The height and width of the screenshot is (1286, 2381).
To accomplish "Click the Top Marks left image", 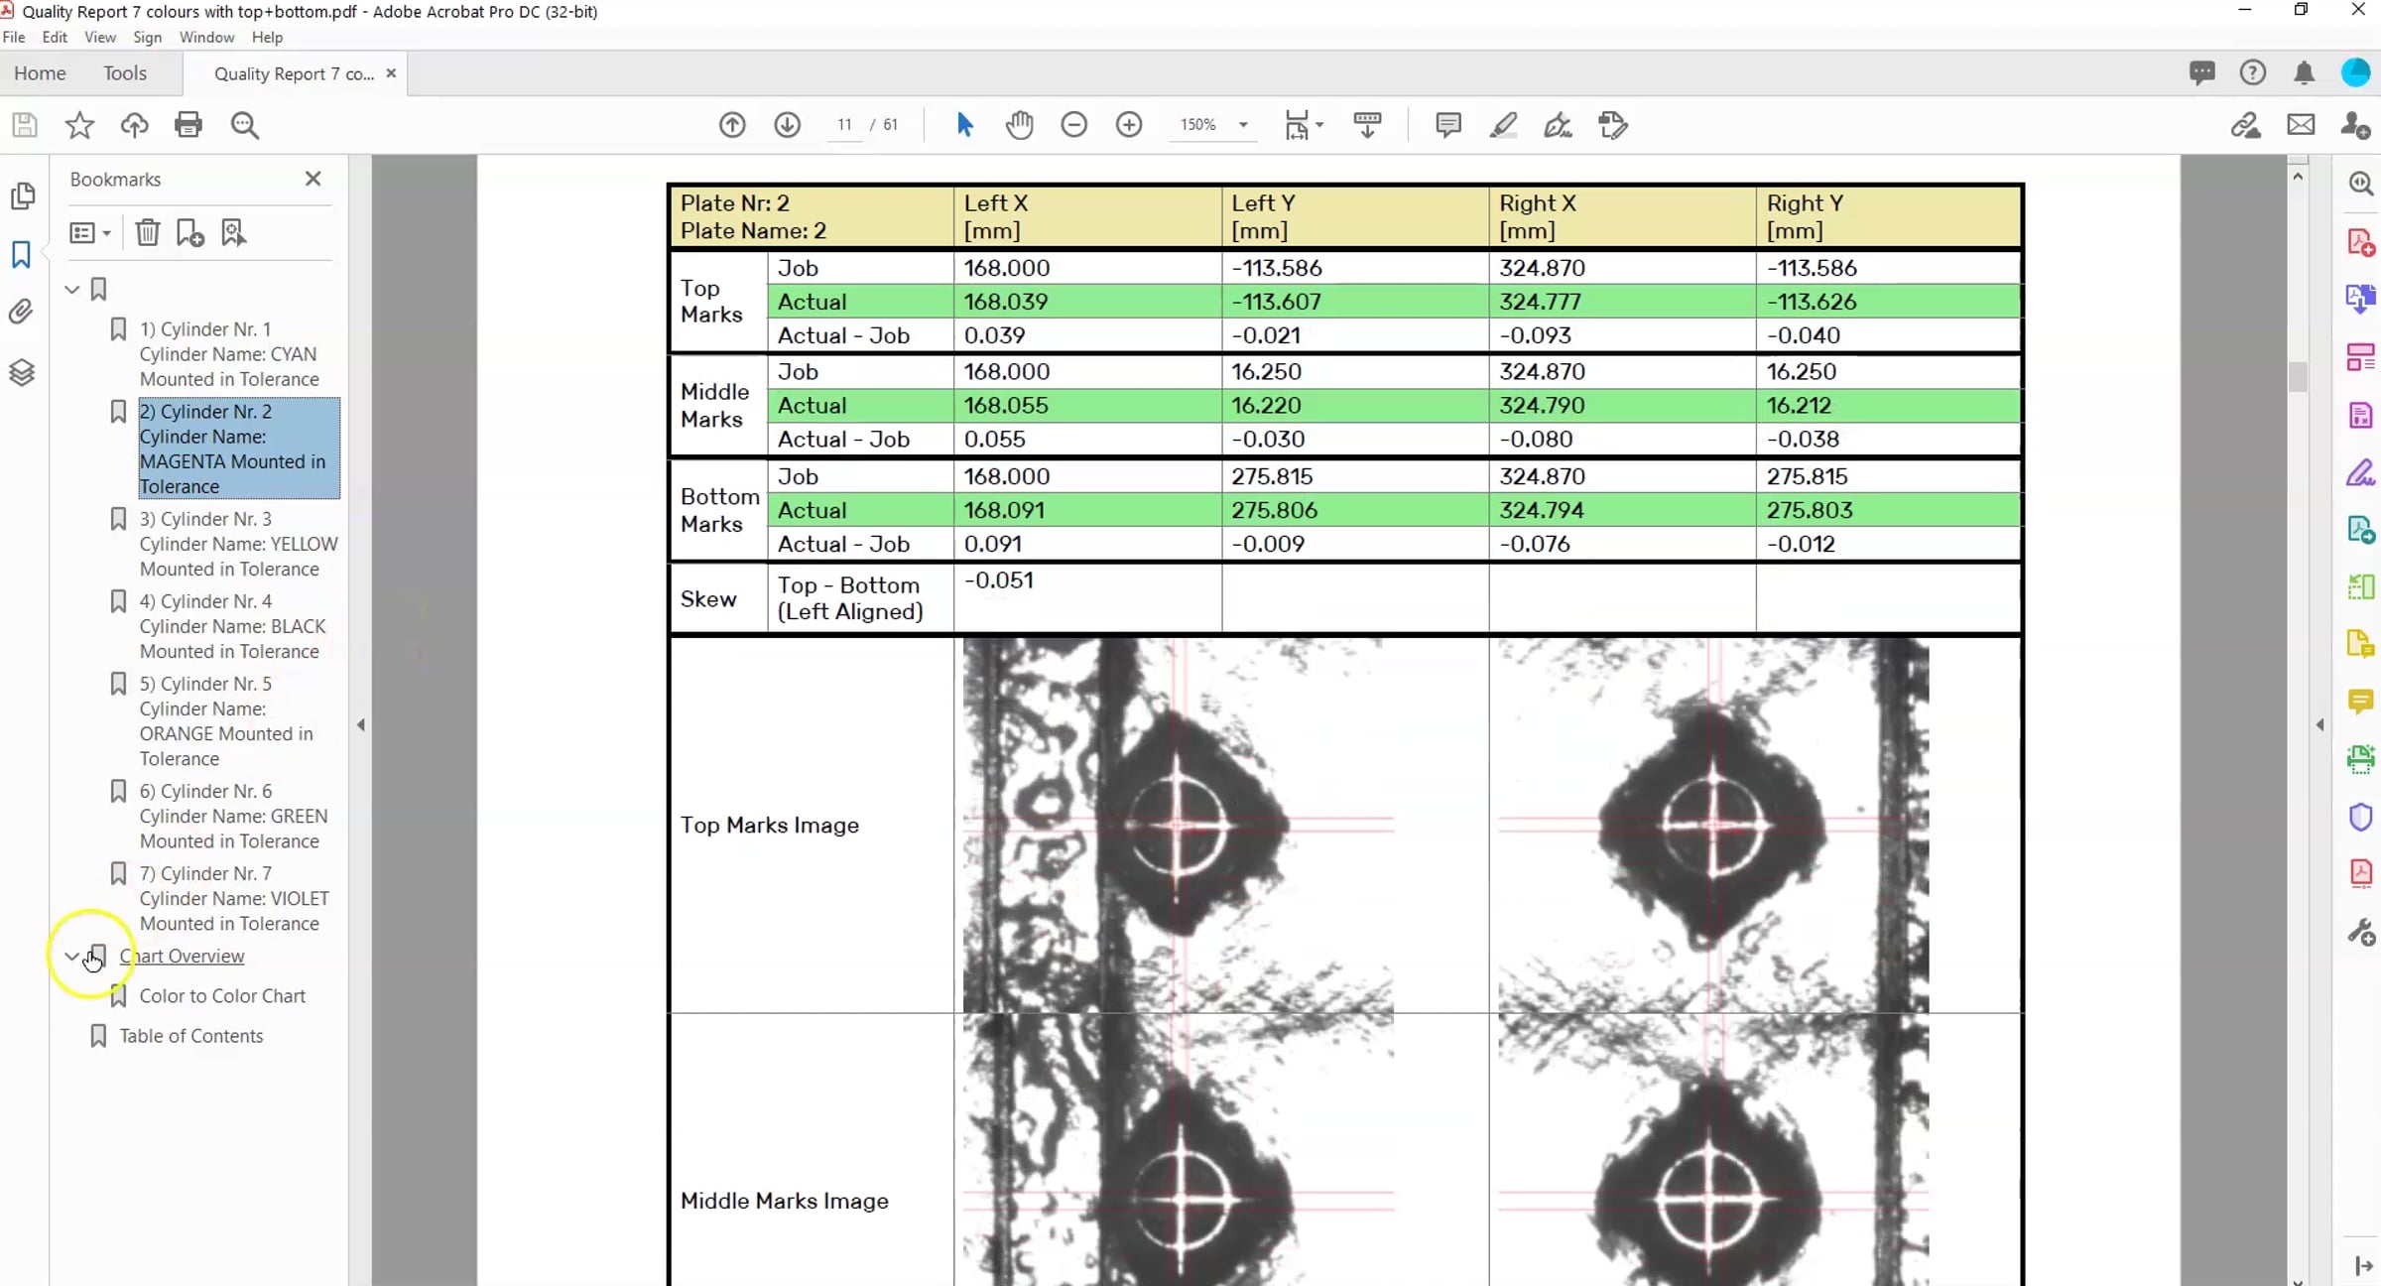I will click(1178, 826).
